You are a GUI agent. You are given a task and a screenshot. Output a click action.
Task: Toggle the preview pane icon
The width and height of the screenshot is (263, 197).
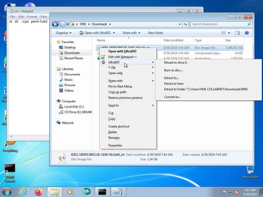click(x=238, y=33)
